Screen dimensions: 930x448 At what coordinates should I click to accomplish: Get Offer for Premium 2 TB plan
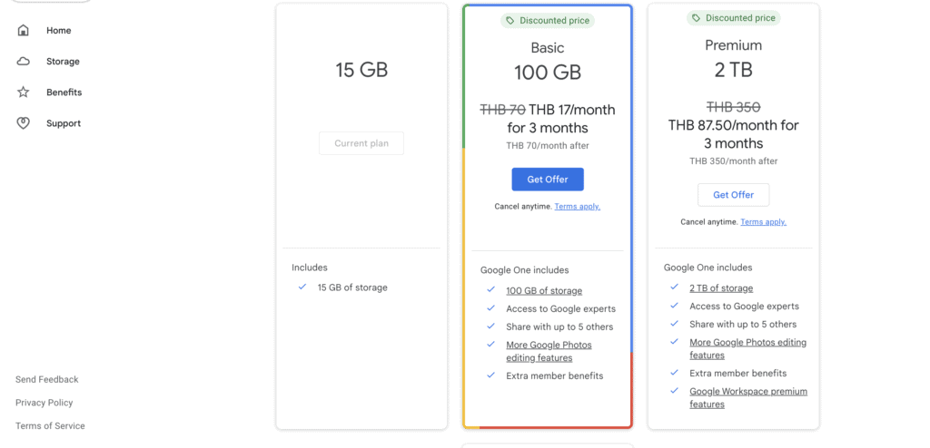[x=733, y=195]
